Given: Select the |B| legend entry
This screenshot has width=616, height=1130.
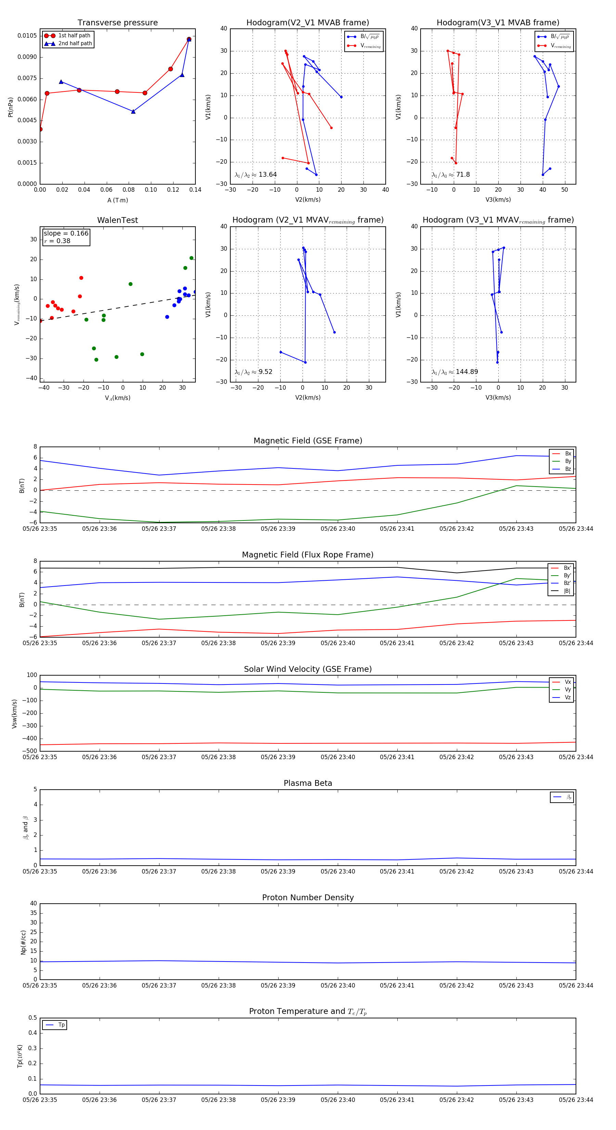Looking at the screenshot, I should pyautogui.click(x=561, y=591).
